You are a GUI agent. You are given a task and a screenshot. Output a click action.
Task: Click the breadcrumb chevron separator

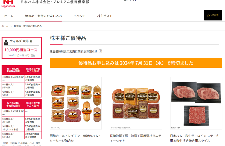point(11,26)
